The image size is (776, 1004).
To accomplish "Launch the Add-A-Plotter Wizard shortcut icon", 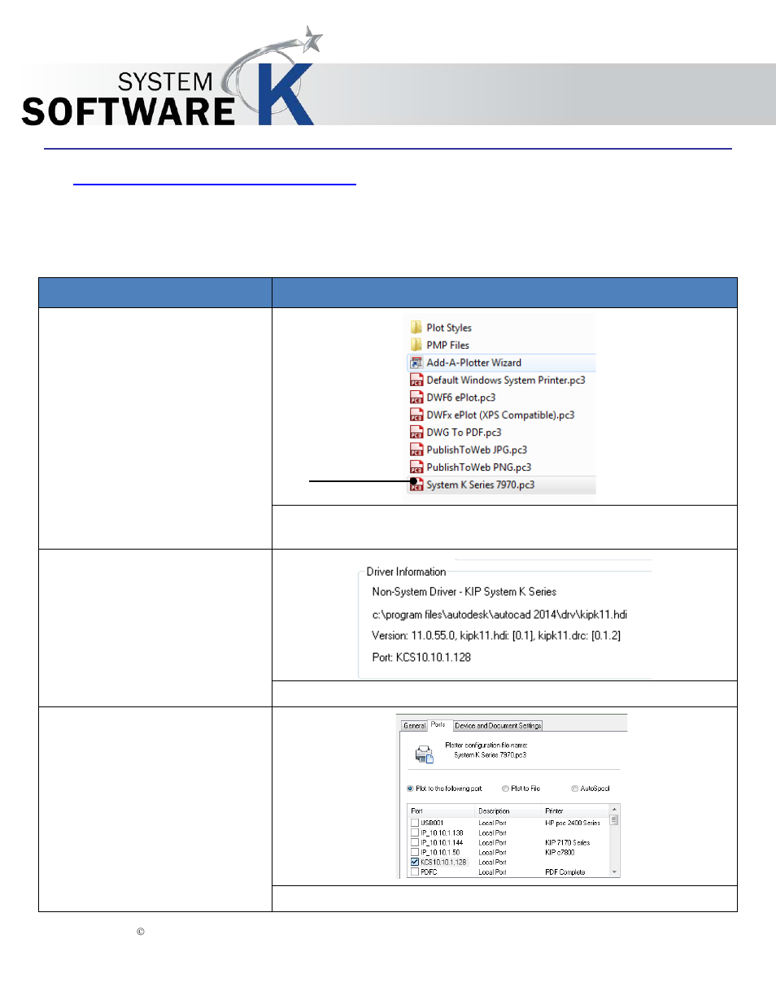I will click(416, 363).
